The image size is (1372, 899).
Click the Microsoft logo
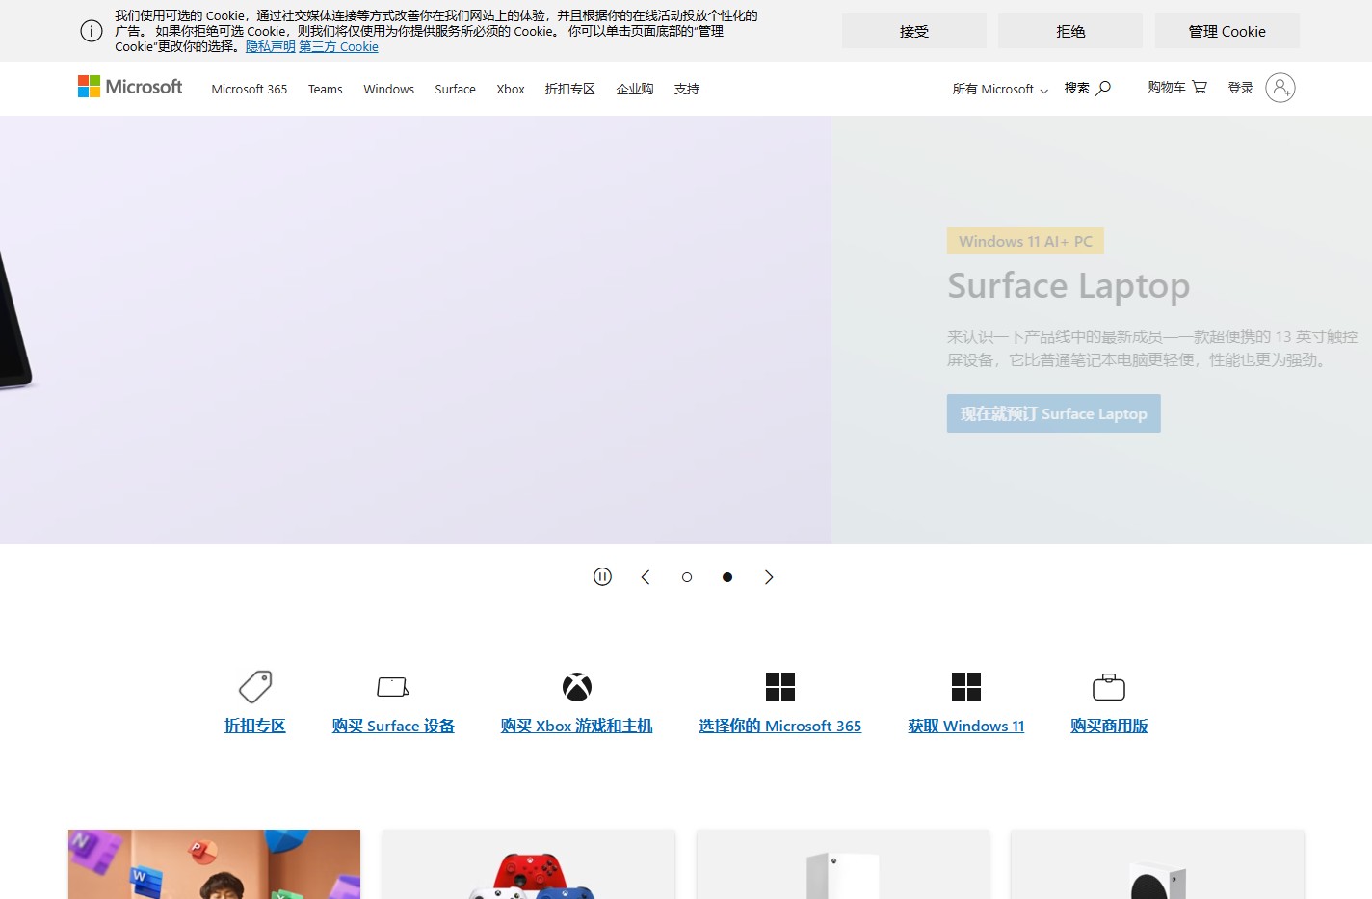click(130, 87)
